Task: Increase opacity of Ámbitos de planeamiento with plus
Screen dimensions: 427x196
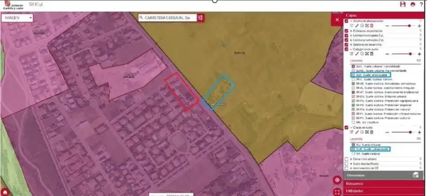Action: (419, 26)
